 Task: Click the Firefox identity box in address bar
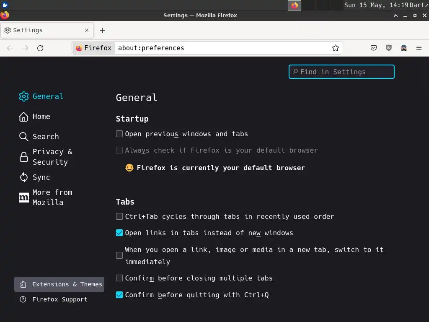(94, 48)
